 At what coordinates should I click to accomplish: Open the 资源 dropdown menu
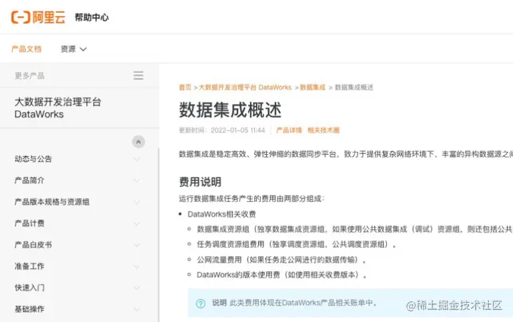pyautogui.click(x=73, y=49)
